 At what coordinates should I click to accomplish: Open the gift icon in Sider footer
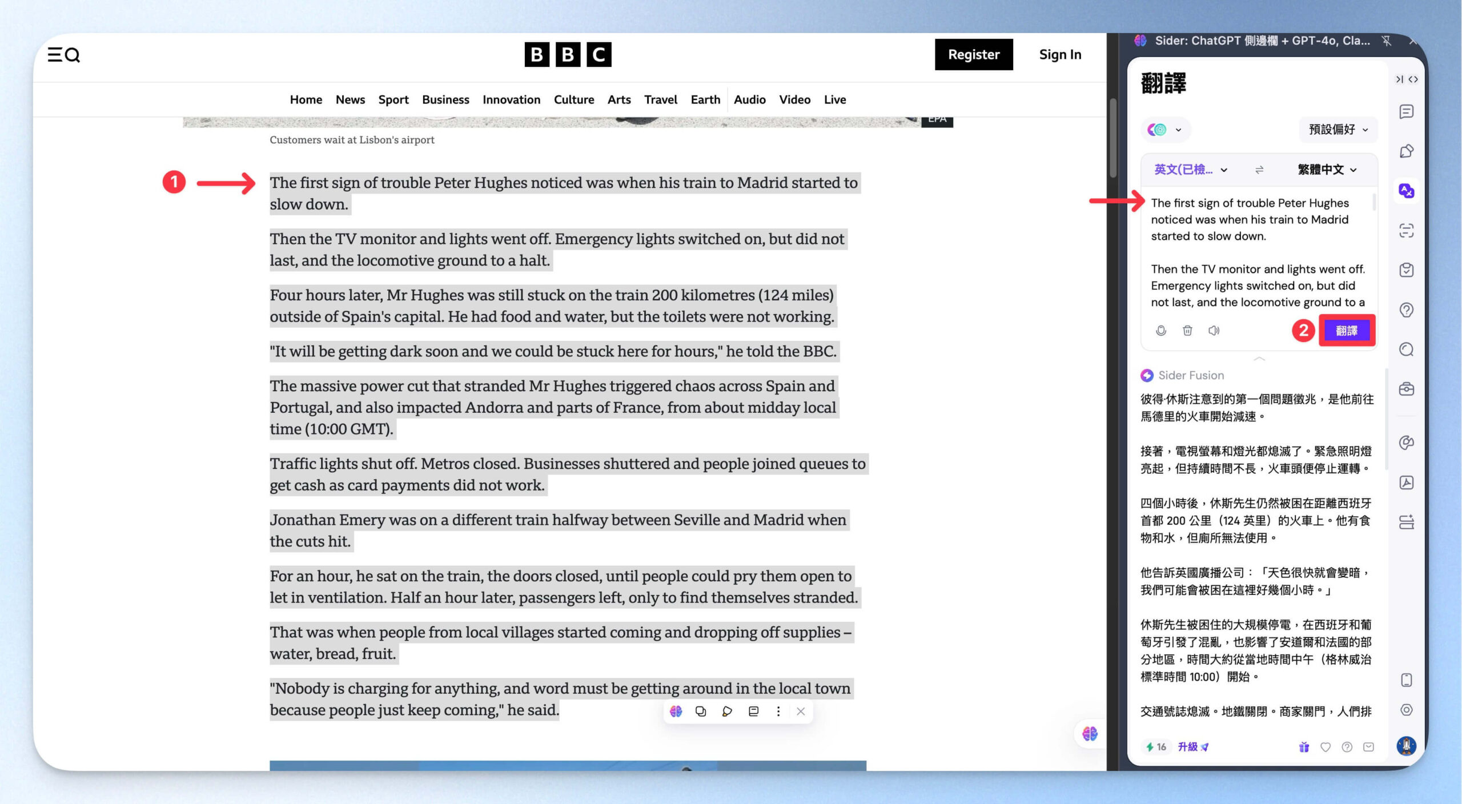[1304, 747]
